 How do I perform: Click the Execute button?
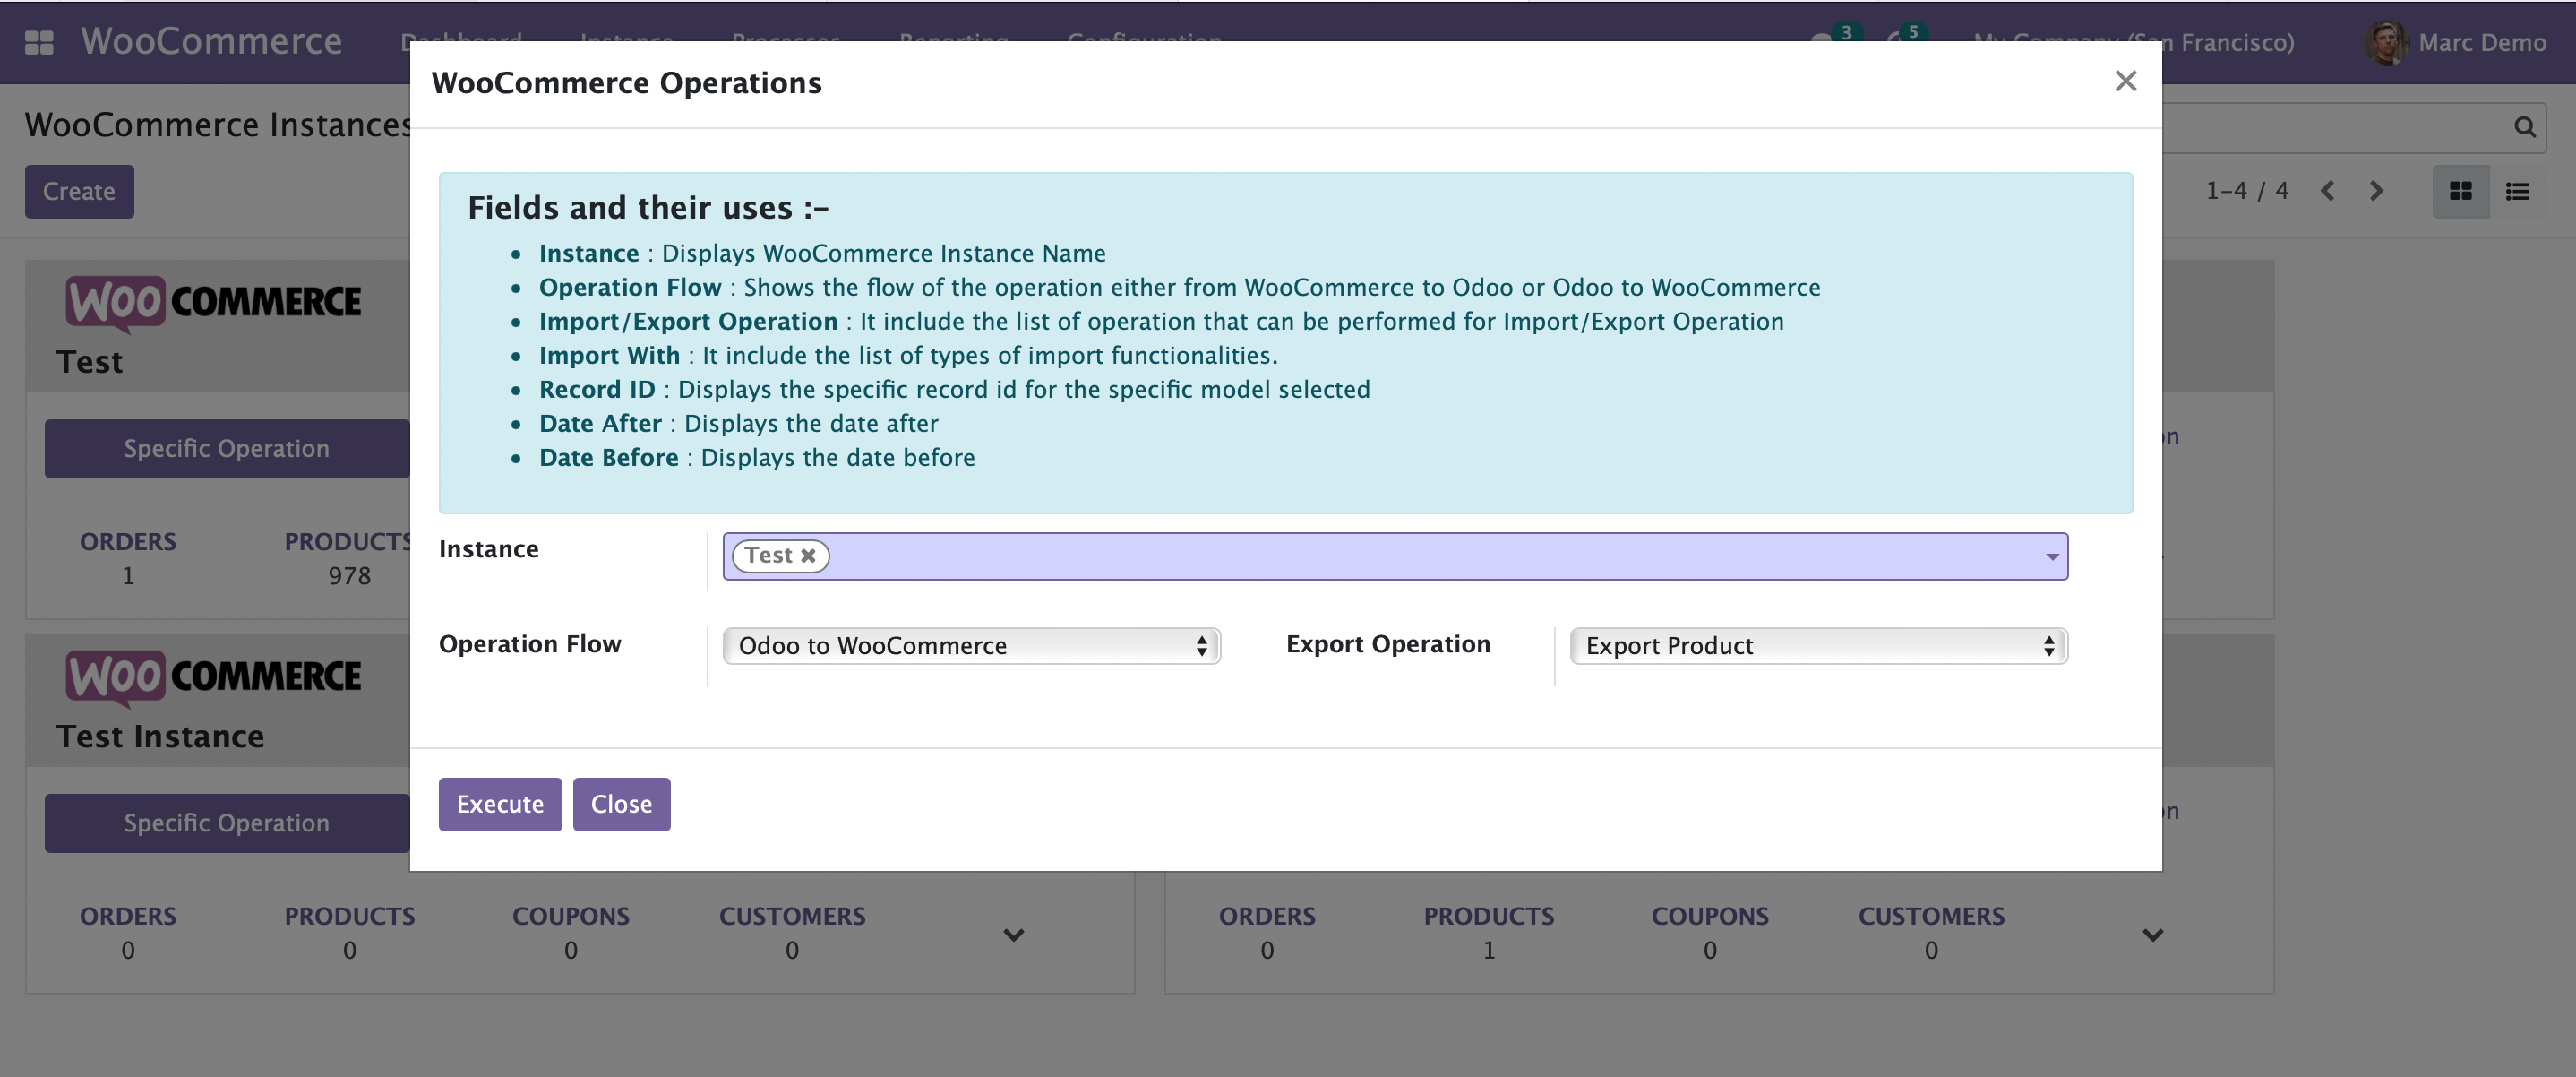tap(500, 804)
